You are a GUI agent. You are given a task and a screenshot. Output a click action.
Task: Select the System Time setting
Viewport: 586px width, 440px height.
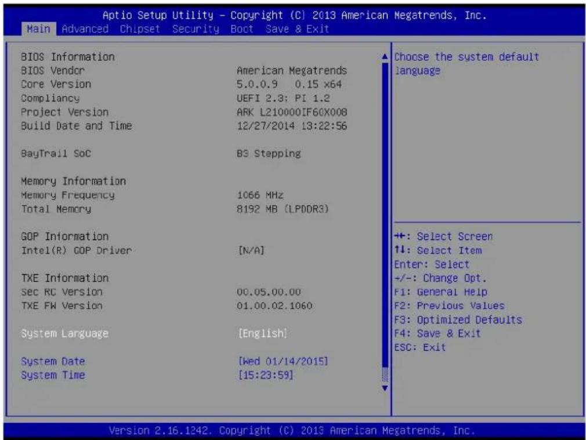pyautogui.click(x=53, y=375)
